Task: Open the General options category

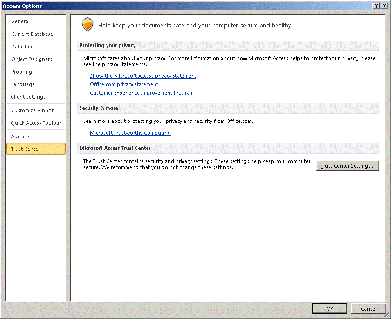Action: (36, 21)
